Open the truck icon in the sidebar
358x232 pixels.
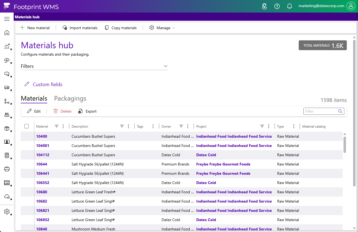click(7, 88)
